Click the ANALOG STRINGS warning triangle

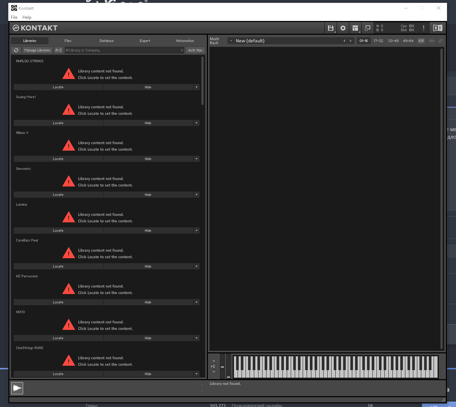[69, 74]
